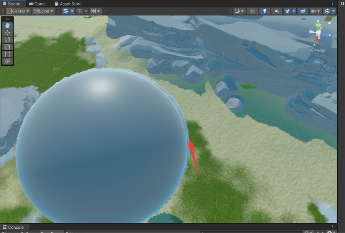Viewport: 345px width, 233px height.
Task: Select the Transform tool
Action: click(x=7, y=61)
